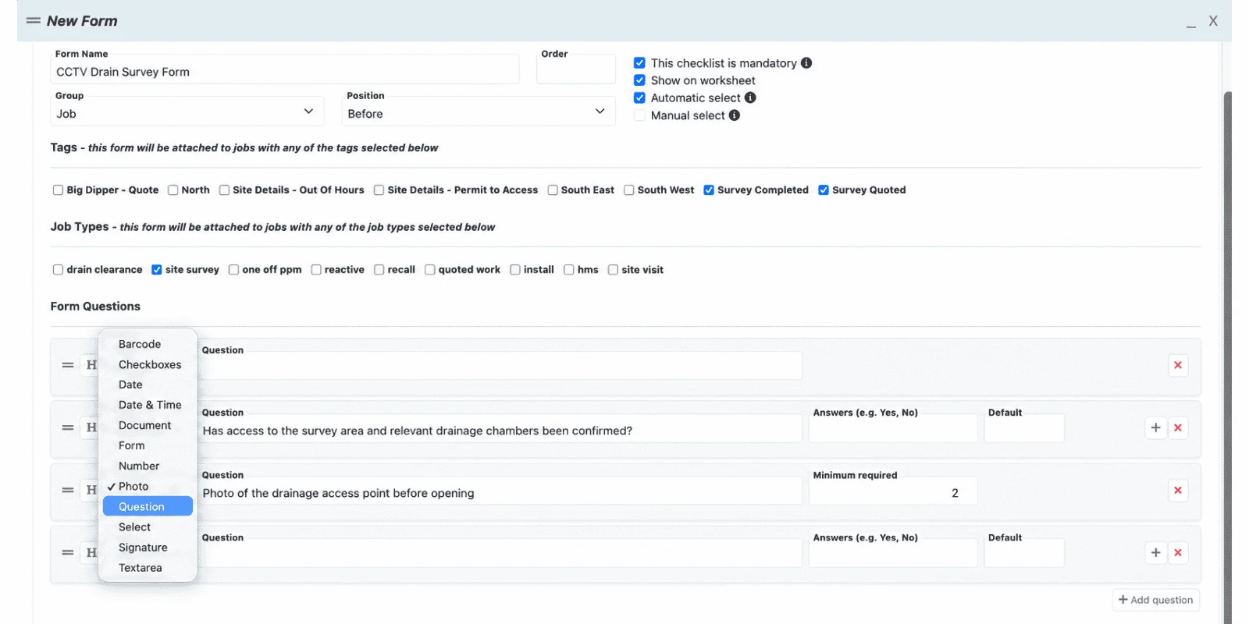This screenshot has height=624, width=1249.
Task: Click the info icon beside 'This checklist is mandatory'
Action: click(806, 63)
